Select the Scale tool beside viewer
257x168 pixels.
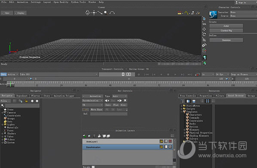click(204, 39)
